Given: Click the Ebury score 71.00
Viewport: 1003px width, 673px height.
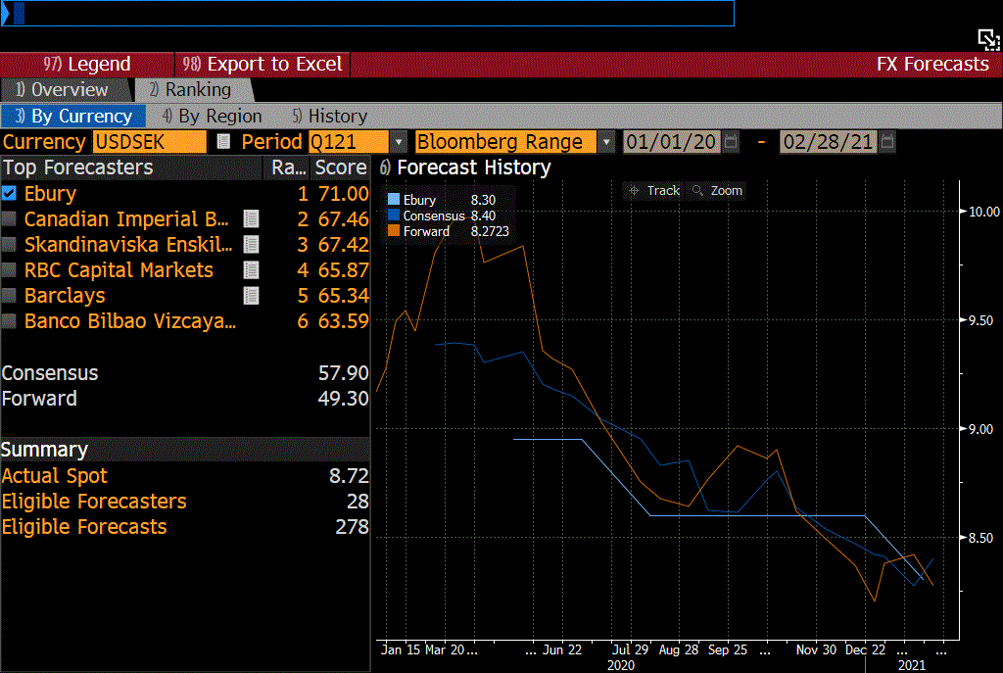Looking at the screenshot, I should [344, 193].
